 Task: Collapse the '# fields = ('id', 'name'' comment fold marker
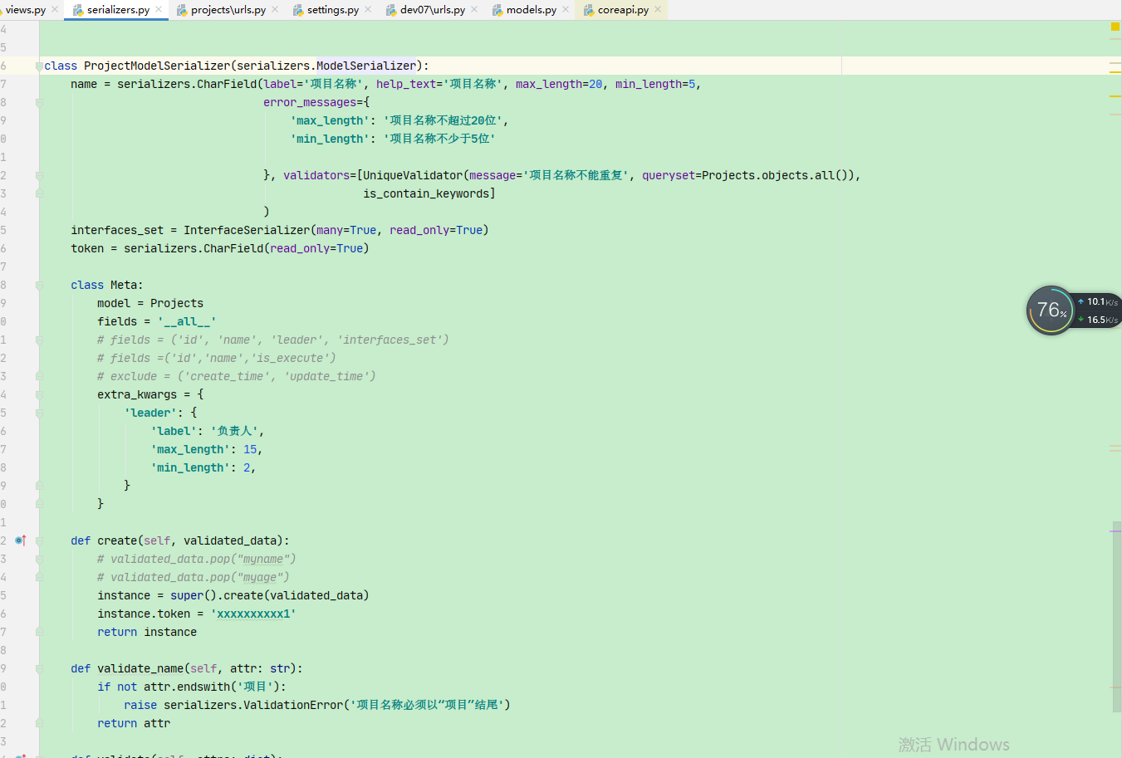tap(39, 340)
